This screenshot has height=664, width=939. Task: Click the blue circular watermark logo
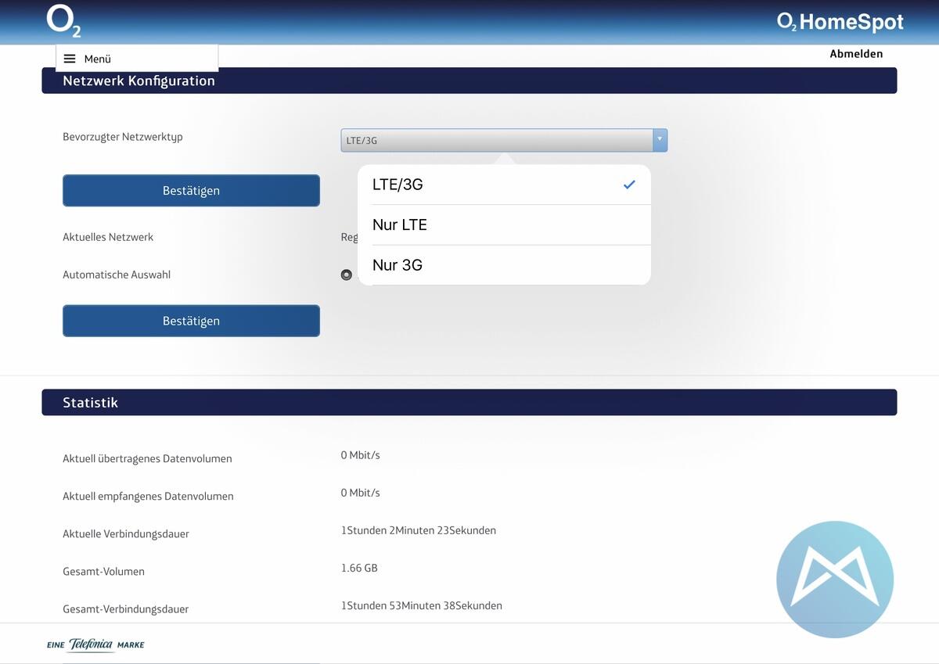pyautogui.click(x=834, y=580)
